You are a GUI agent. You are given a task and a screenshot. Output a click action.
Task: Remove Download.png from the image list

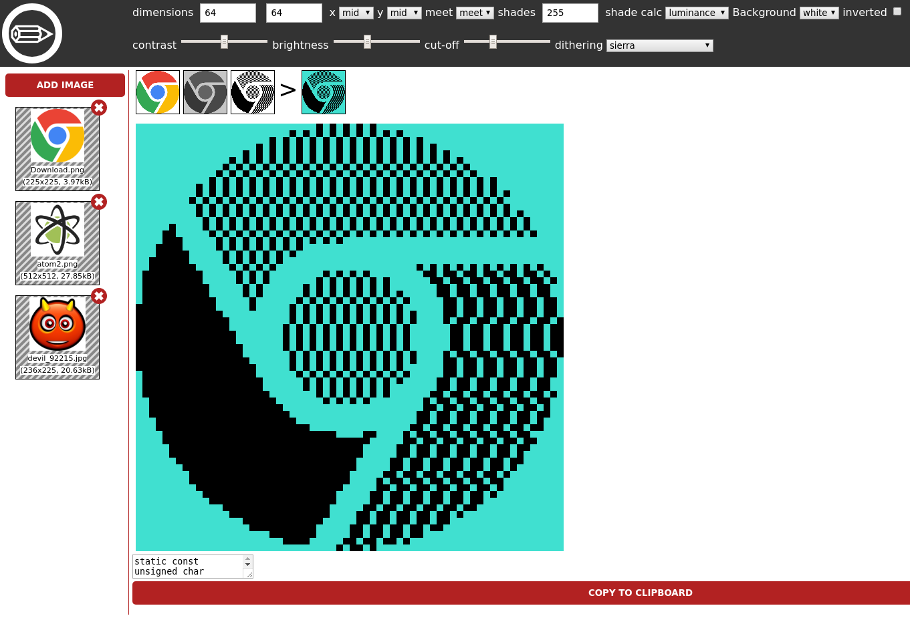[99, 108]
